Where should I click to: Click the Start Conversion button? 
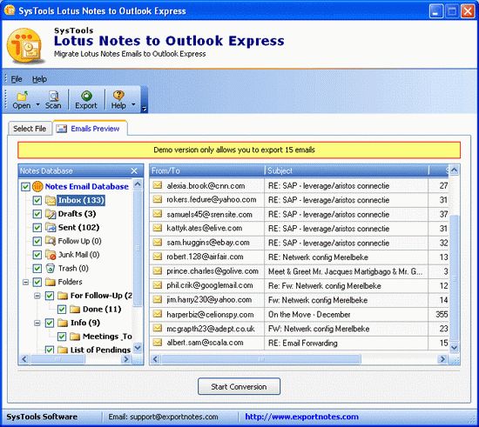click(239, 387)
